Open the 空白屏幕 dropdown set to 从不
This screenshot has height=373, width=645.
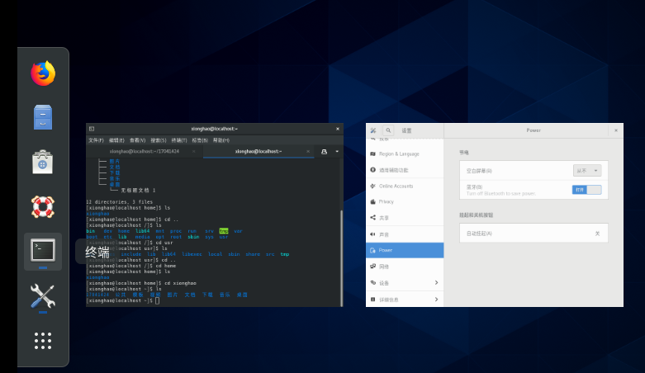[587, 171]
